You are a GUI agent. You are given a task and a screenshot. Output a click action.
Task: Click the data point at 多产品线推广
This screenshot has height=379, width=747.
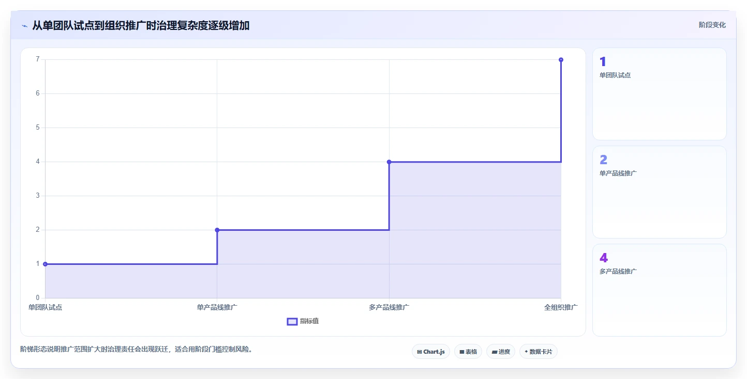tap(389, 162)
